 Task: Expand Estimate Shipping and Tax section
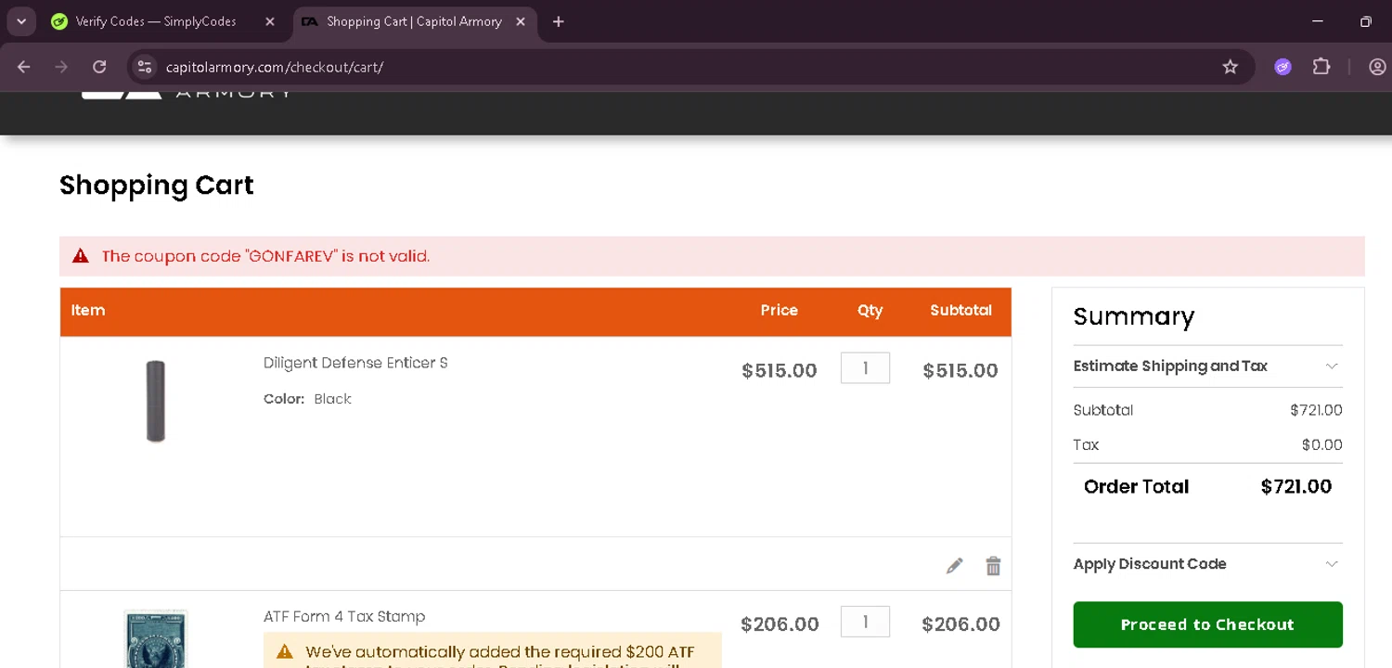click(1207, 366)
